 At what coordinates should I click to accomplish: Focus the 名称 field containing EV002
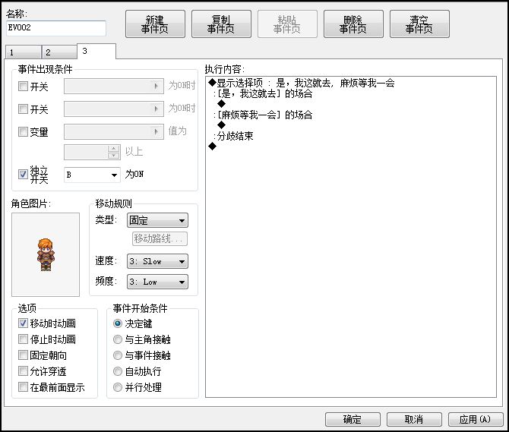click(x=55, y=28)
